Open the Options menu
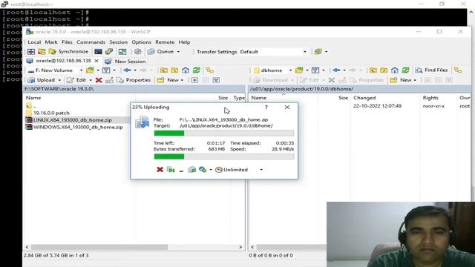475x267 pixels. pyautogui.click(x=141, y=42)
